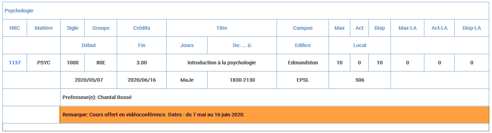Select the 1830-2130 time slot cell

(242, 80)
